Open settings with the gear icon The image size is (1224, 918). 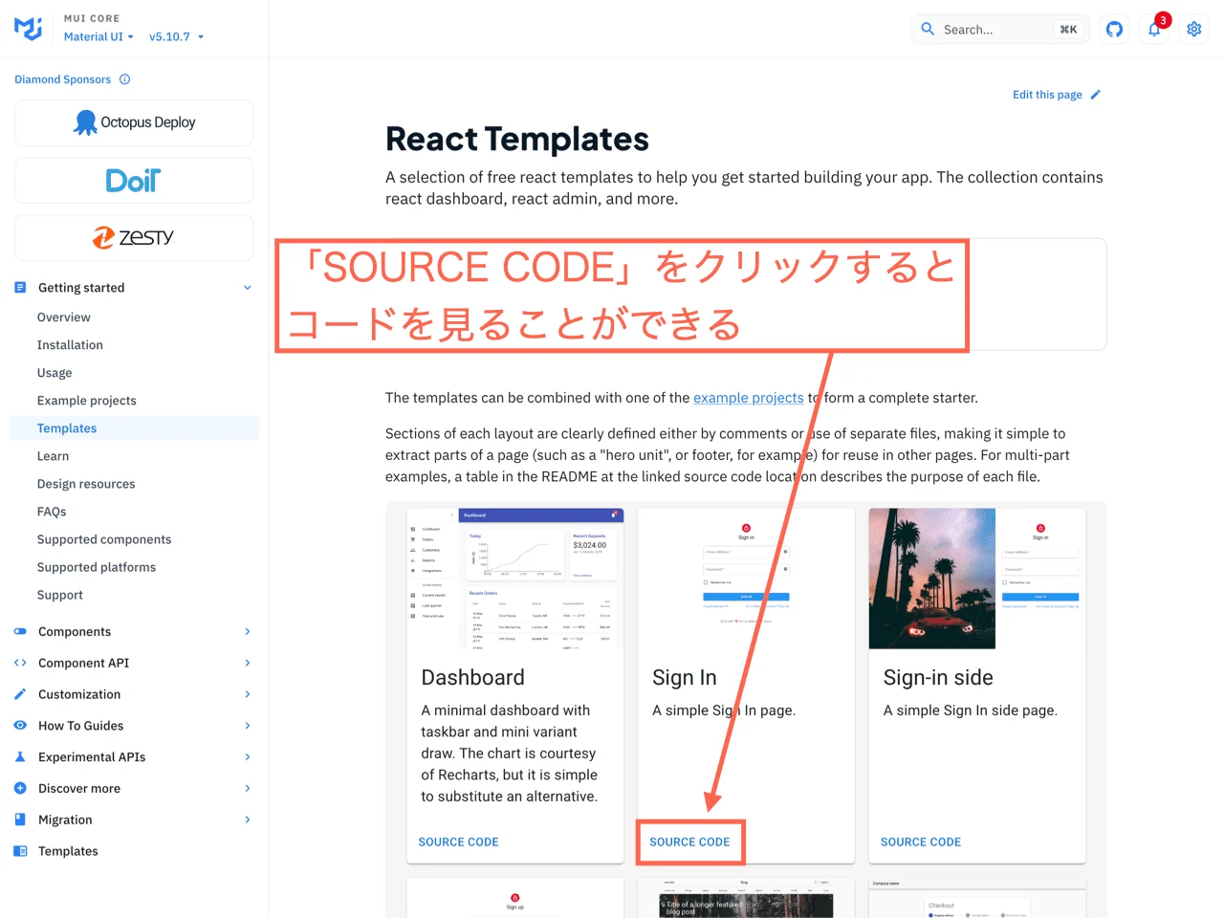(1193, 29)
